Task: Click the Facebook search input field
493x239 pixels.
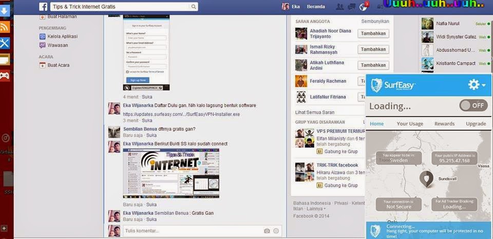Action: [120, 7]
